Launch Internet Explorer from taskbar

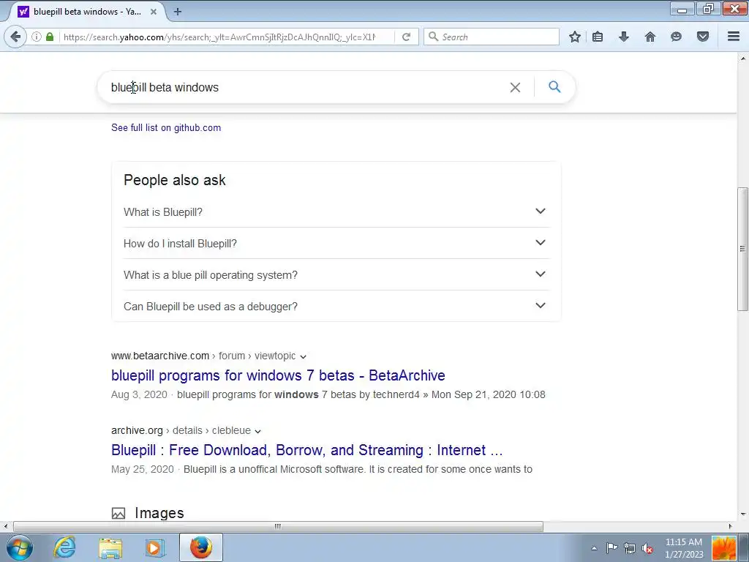(65, 547)
